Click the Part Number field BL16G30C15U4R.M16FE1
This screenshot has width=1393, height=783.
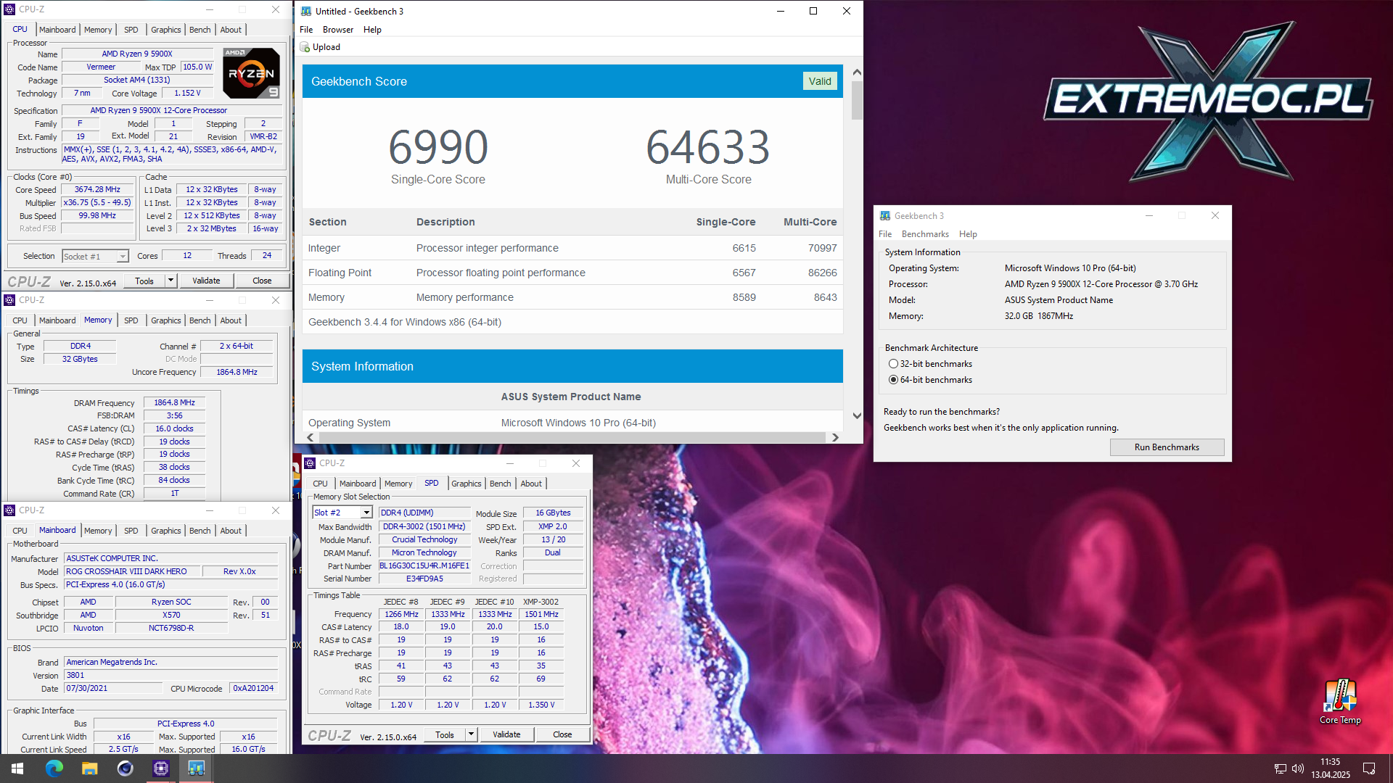(x=424, y=566)
